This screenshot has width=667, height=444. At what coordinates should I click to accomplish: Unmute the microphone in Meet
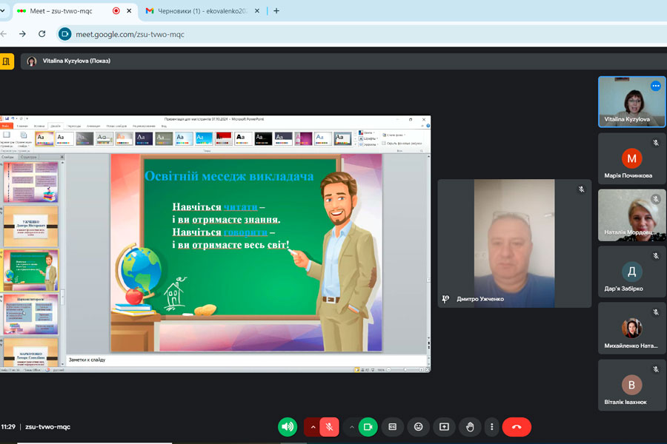click(x=330, y=426)
